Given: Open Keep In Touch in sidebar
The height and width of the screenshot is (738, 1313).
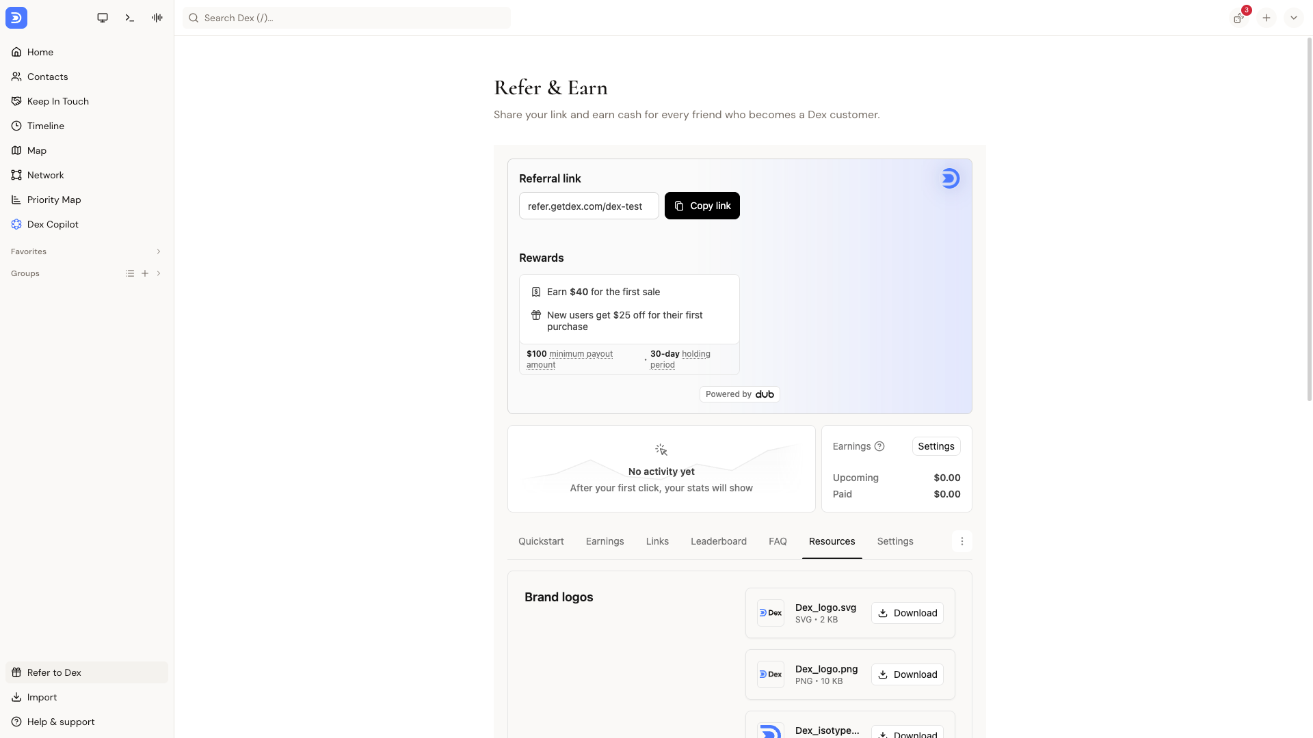Looking at the screenshot, I should coord(87,101).
